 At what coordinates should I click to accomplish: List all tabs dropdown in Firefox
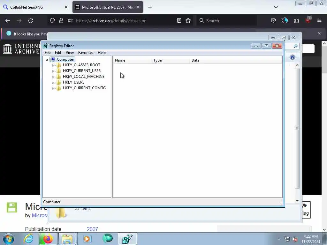(x=276, y=7)
